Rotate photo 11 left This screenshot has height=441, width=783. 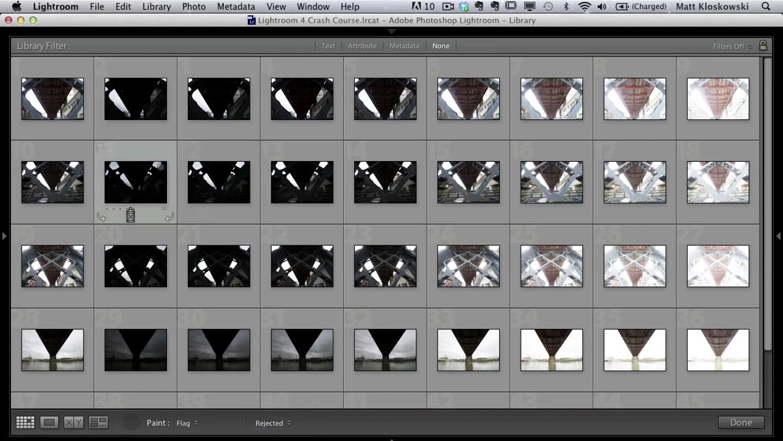(101, 217)
